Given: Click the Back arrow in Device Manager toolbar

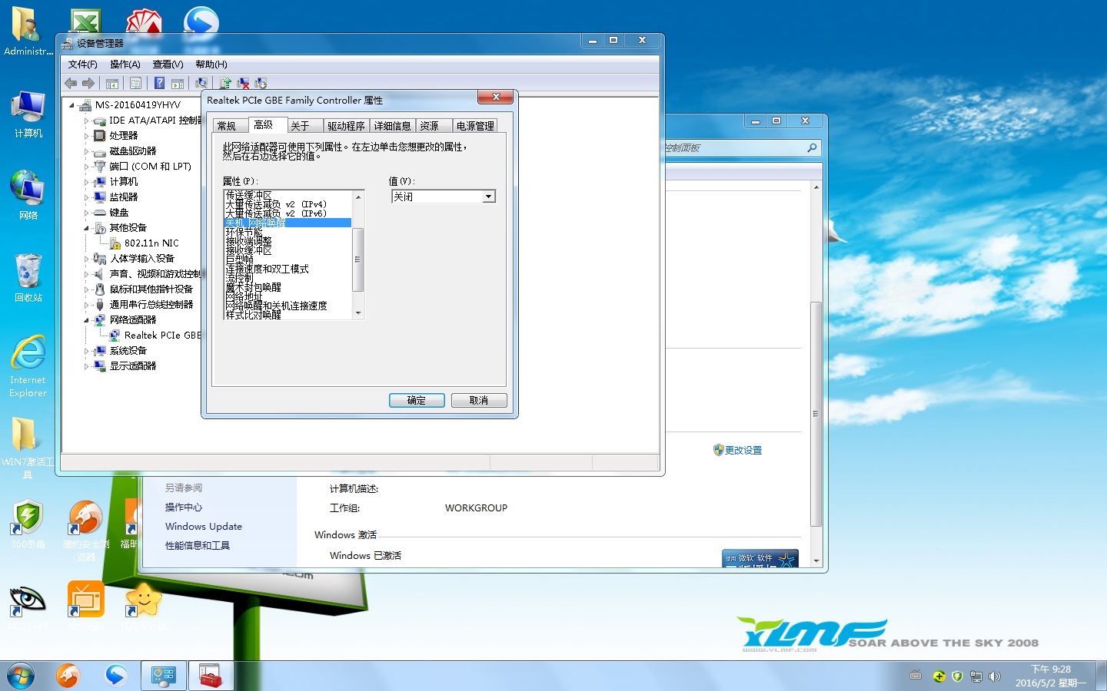Looking at the screenshot, I should point(71,83).
